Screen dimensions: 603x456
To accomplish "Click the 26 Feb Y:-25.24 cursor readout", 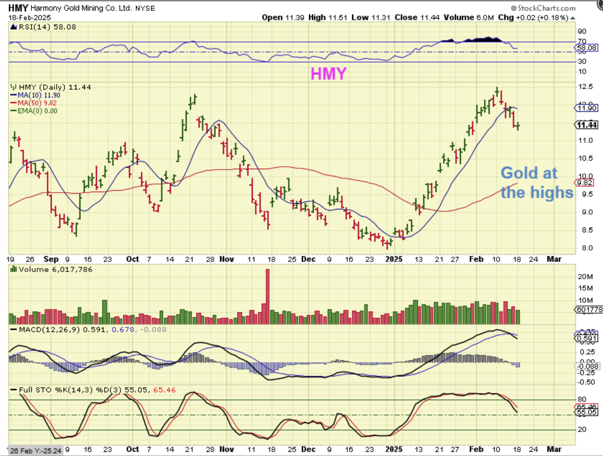I will tap(35, 450).
